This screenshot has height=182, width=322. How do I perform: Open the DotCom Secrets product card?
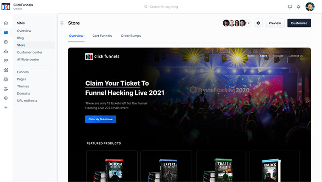click(112, 166)
